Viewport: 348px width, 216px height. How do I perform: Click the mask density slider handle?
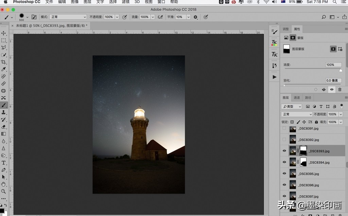[341, 70]
